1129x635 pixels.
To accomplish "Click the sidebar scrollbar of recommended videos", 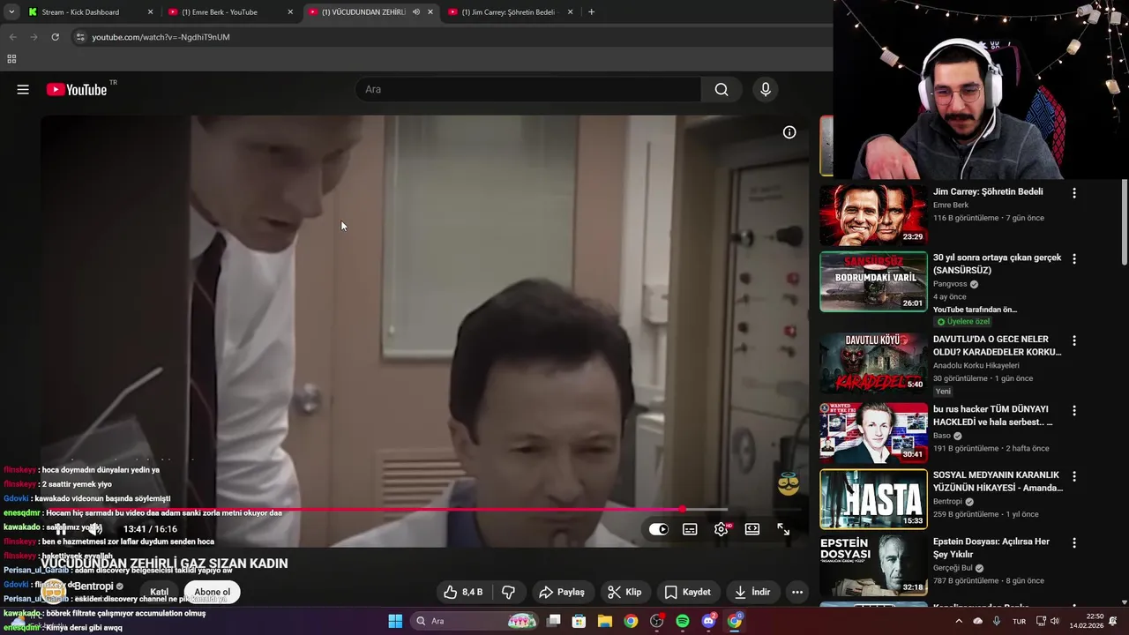I will tap(1125, 220).
